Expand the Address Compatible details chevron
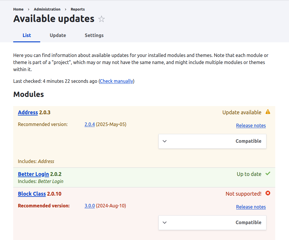This screenshot has width=289, height=240. point(165,141)
